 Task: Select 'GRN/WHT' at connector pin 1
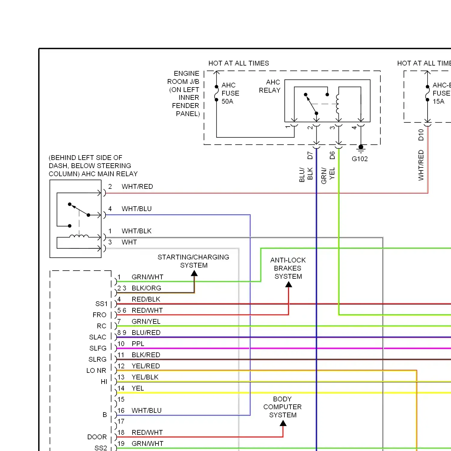click(147, 277)
